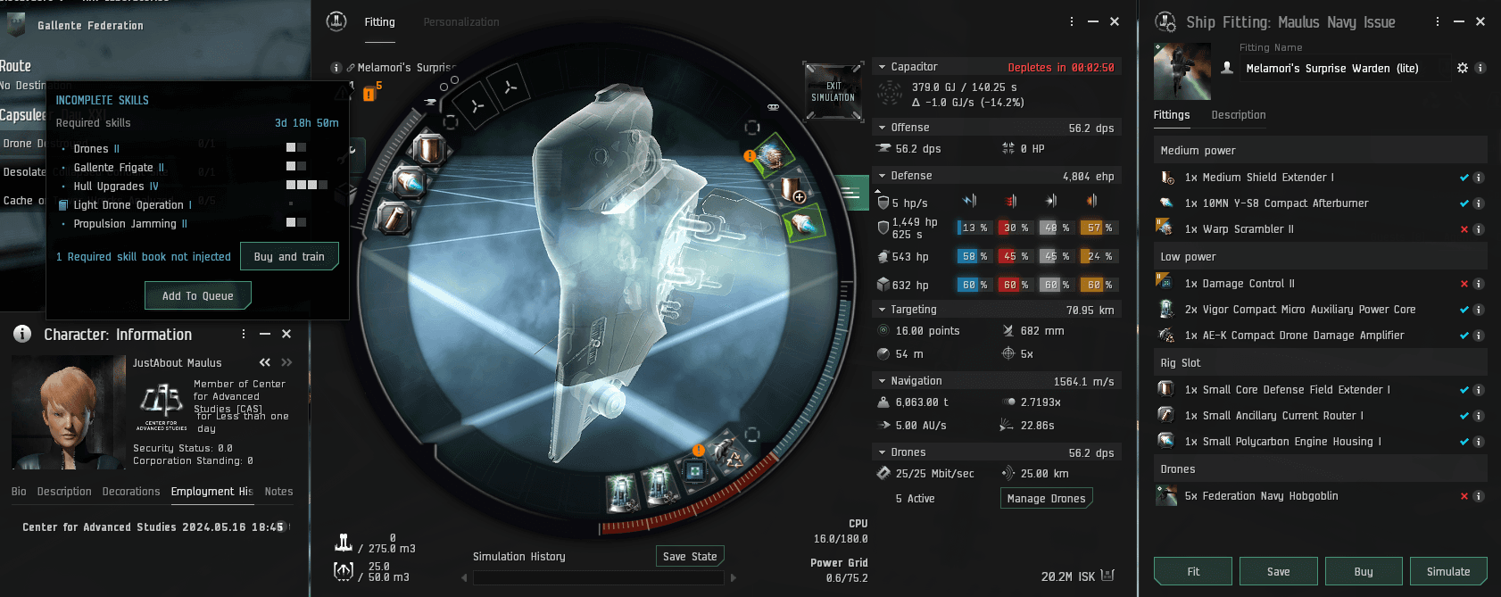Screen dimensions: 1501x597
Task: Click the Ship Fitting window header icon
Action: click(1165, 21)
